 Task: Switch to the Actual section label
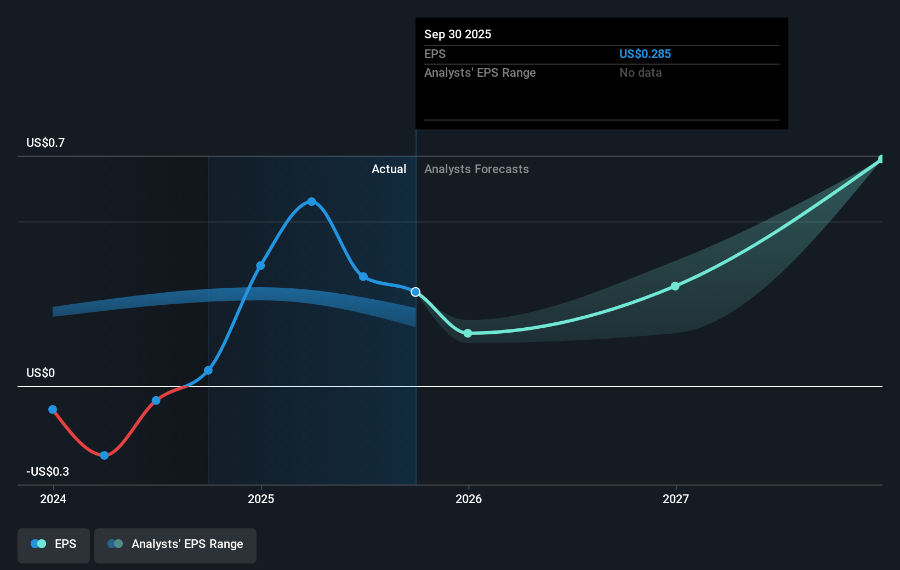[389, 169]
